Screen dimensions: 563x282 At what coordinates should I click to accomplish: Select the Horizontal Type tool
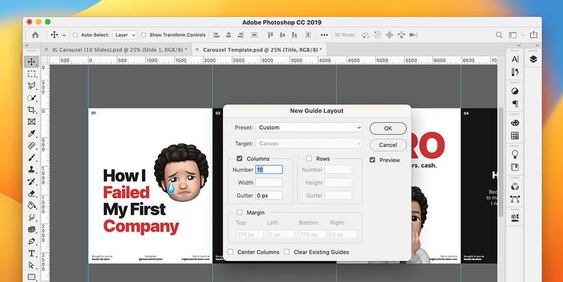point(31,253)
